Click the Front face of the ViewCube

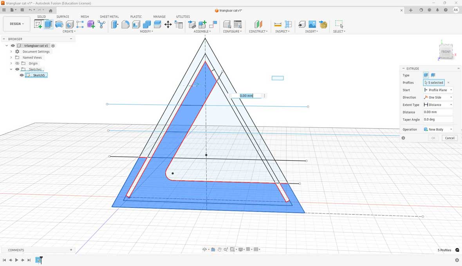pyautogui.click(x=446, y=52)
